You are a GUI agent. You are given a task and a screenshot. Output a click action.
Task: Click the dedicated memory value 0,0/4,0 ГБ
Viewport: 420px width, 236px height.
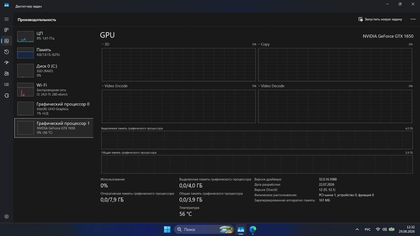tap(191, 185)
